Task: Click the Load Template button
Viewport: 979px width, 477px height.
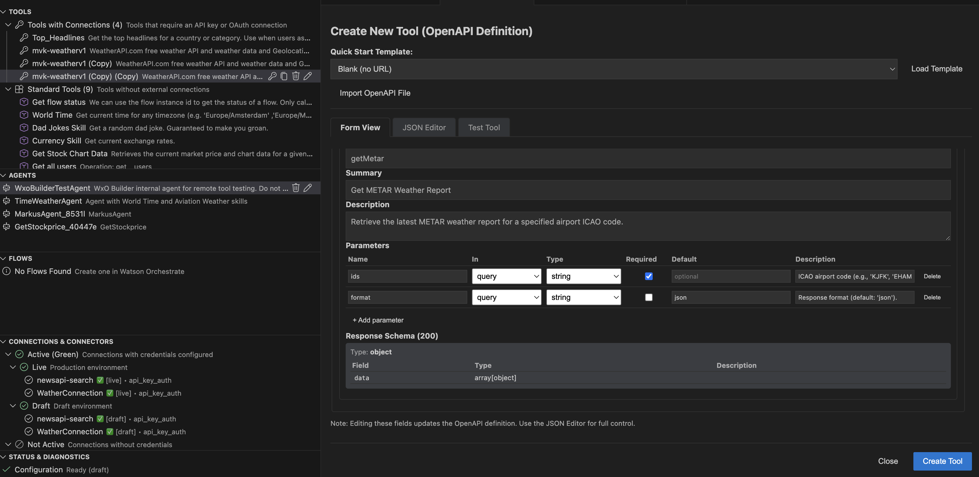Action: coord(937,69)
